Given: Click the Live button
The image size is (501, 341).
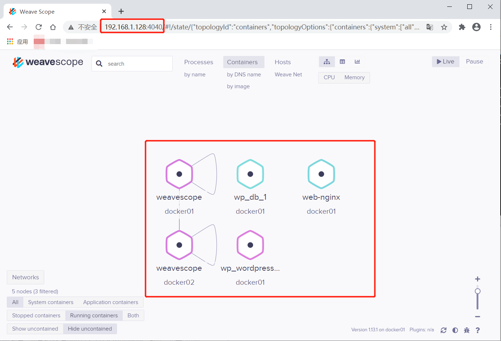Looking at the screenshot, I should [445, 62].
